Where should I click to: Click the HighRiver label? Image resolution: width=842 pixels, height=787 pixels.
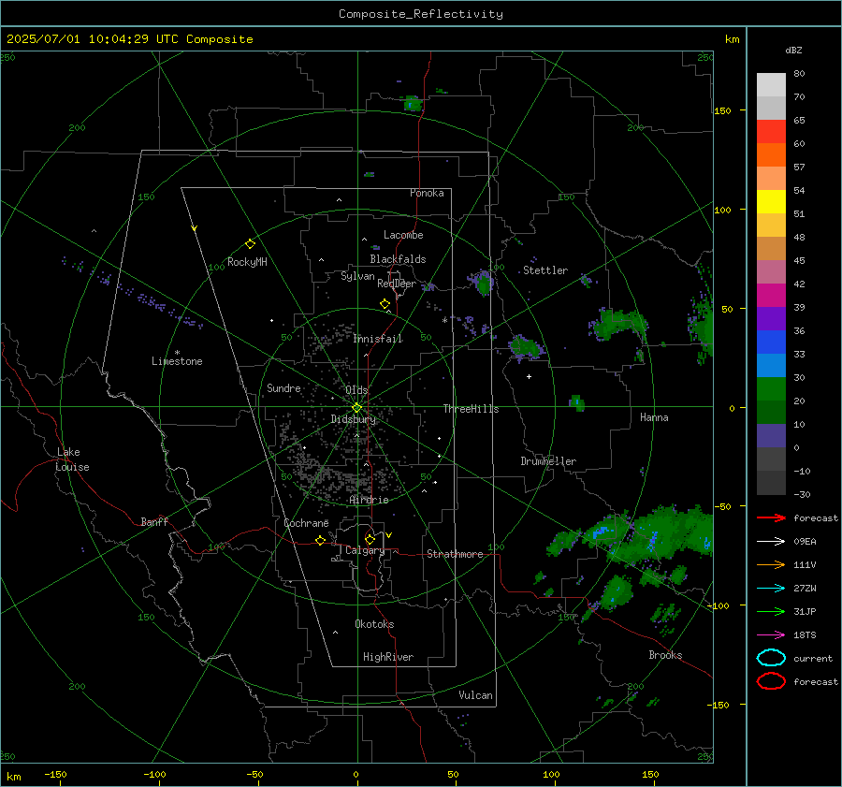(388, 657)
